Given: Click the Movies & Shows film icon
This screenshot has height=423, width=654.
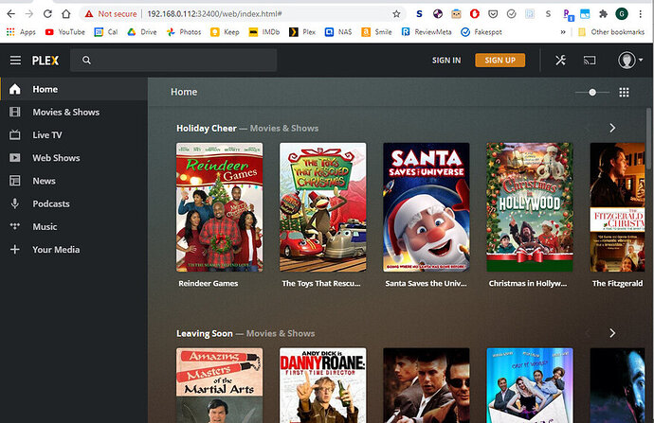Looking at the screenshot, I should pos(15,112).
